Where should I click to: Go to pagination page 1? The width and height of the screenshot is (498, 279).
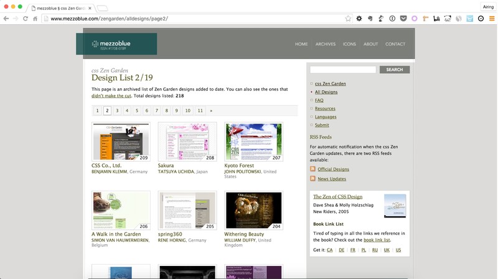(x=98, y=111)
